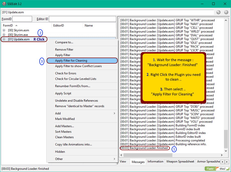Viewport: 231px width, 172px height.
Task: Click the back navigation arrow icon
Action: tap(218, 12)
